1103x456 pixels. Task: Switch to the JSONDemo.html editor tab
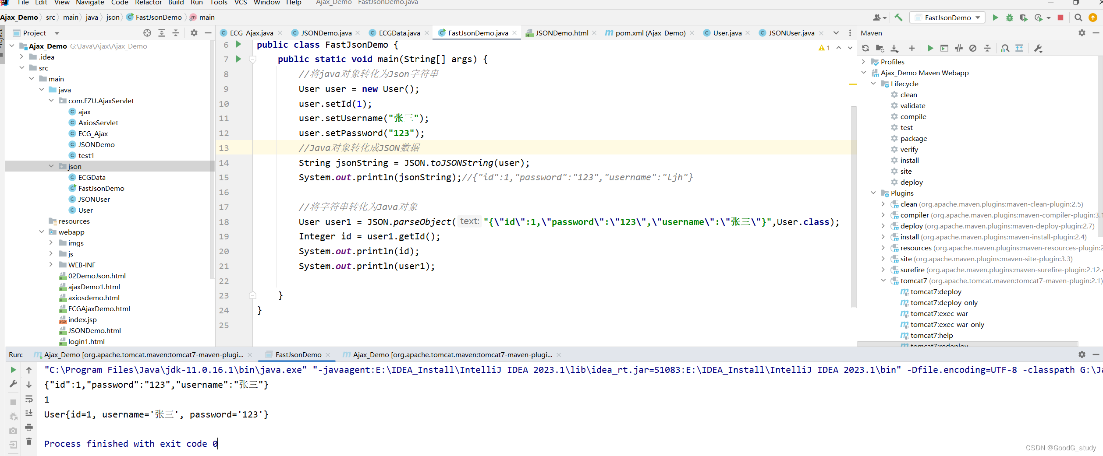click(561, 32)
